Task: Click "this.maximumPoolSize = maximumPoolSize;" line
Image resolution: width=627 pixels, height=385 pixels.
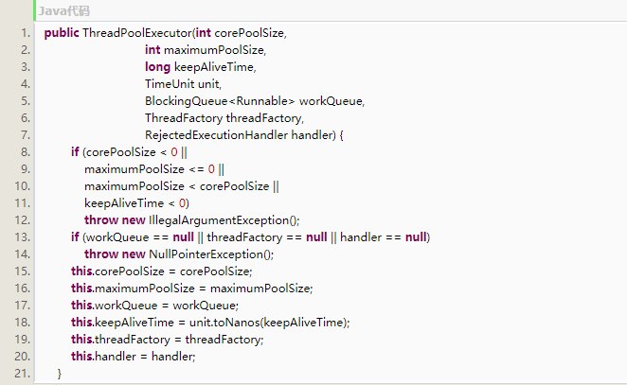Action: (192, 289)
